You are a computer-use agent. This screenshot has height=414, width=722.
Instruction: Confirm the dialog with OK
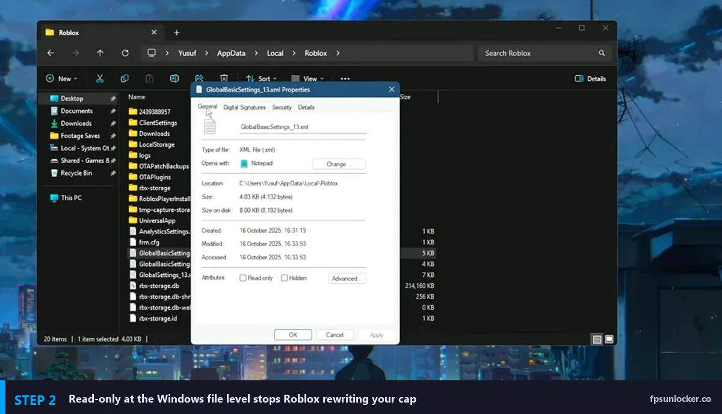click(x=293, y=335)
